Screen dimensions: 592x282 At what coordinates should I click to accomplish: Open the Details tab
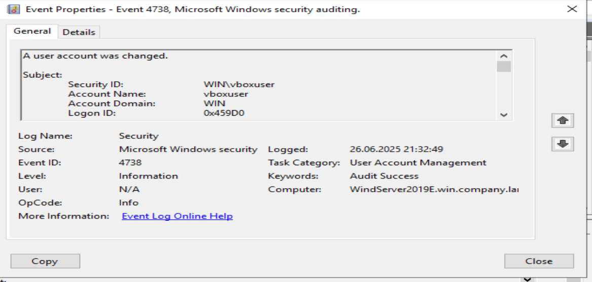point(79,32)
